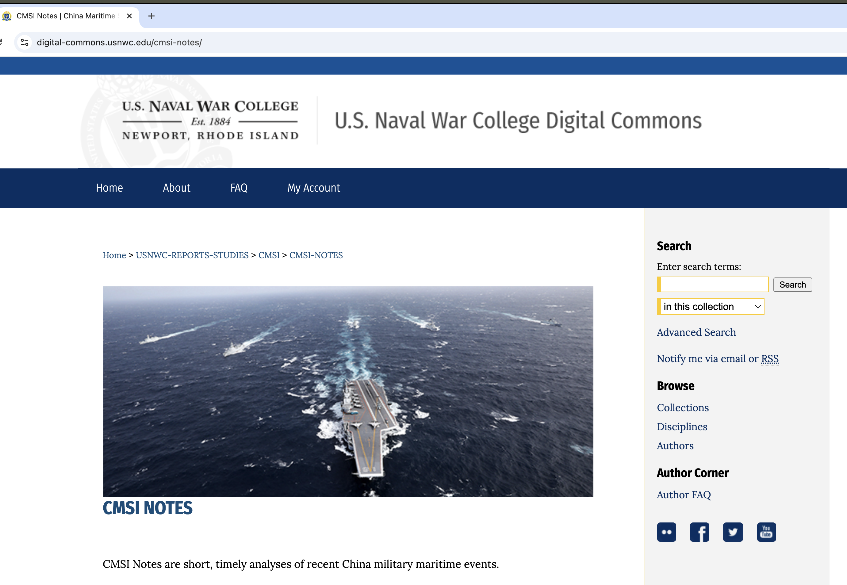Open the Facebook social icon
Screen dimensions: 847x585
click(699, 532)
